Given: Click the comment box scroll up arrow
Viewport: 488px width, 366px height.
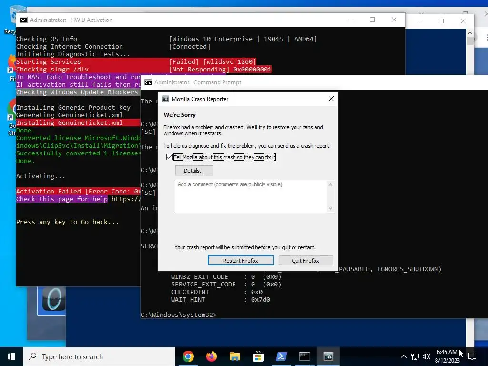Looking at the screenshot, I should pos(330,185).
